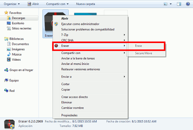Click the Eraser 6.2.0.2969 file name text
The height and width of the screenshot is (130, 193).
point(31,121)
